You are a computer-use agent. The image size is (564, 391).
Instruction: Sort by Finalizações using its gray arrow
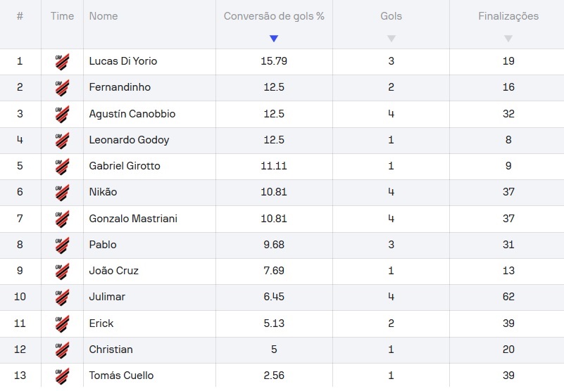click(508, 39)
